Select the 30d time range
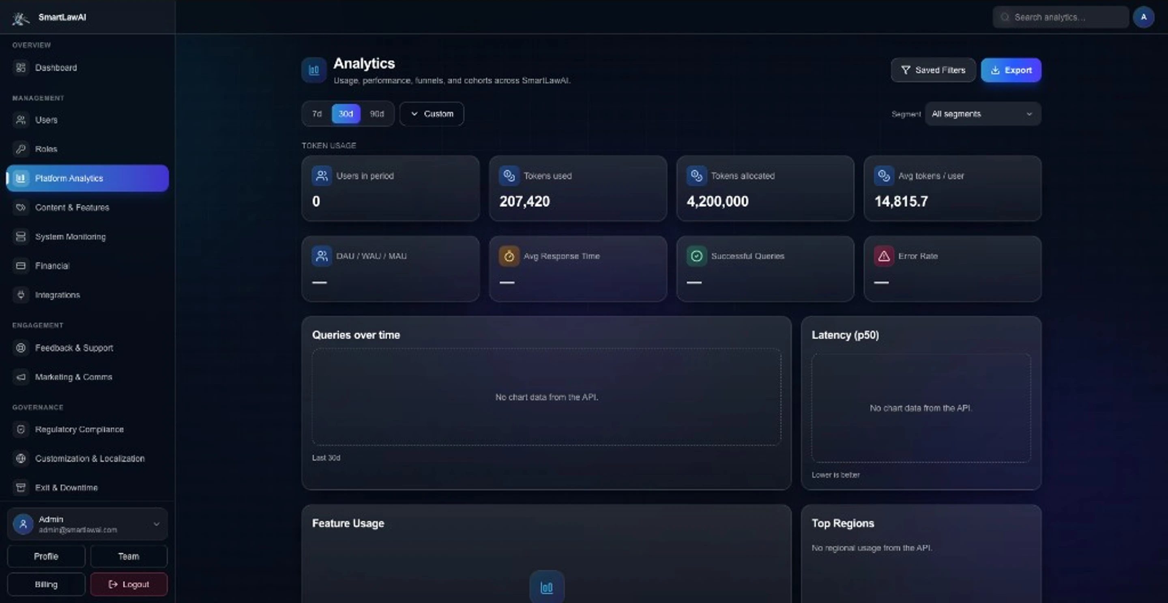Screen dimensions: 1168x603 346,114
